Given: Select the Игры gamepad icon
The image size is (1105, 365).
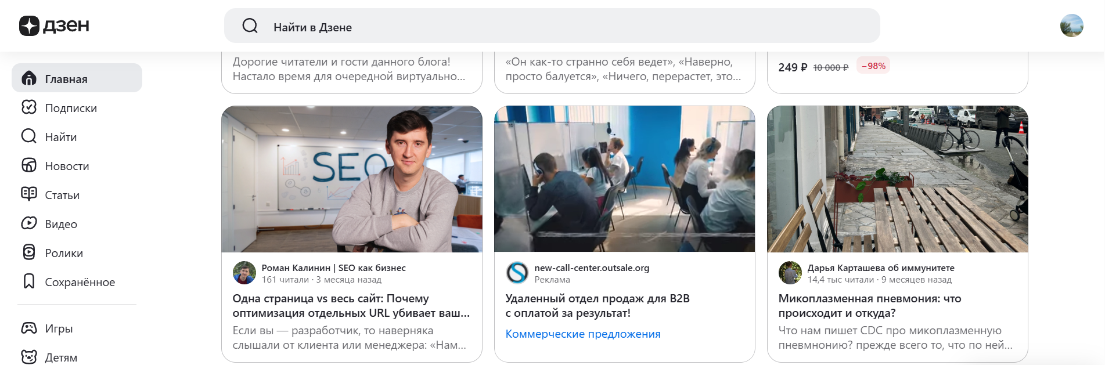Looking at the screenshot, I should click(x=29, y=328).
